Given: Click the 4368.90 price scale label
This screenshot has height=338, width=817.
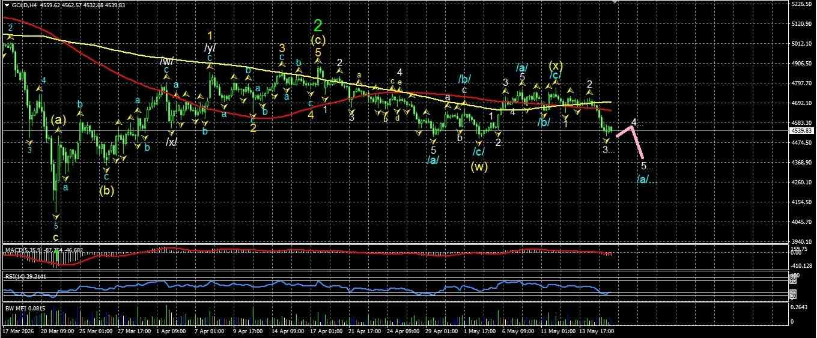Looking at the screenshot, I should click(x=802, y=163).
